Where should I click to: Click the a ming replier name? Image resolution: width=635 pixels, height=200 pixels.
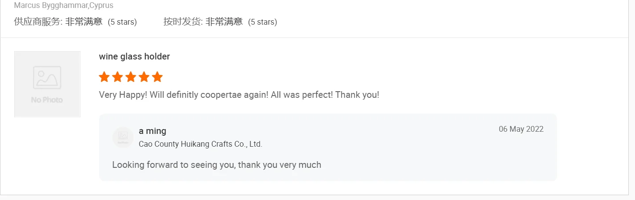tap(153, 131)
